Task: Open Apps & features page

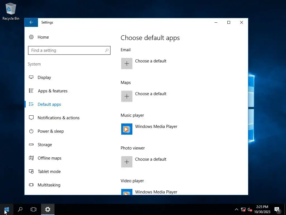Action: (x=53, y=91)
